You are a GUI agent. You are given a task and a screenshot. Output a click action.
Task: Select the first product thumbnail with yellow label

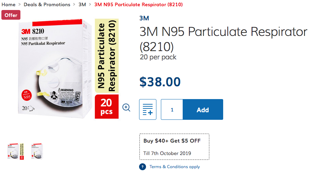coord(15,151)
